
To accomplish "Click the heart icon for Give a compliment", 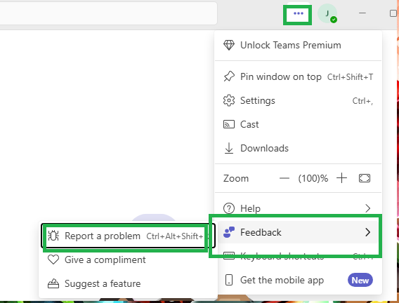I will [53, 260].
